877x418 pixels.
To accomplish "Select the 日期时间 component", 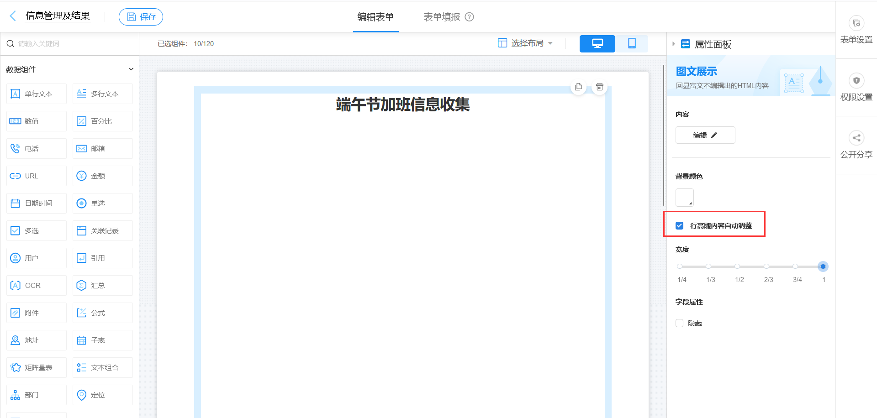I will [36, 203].
